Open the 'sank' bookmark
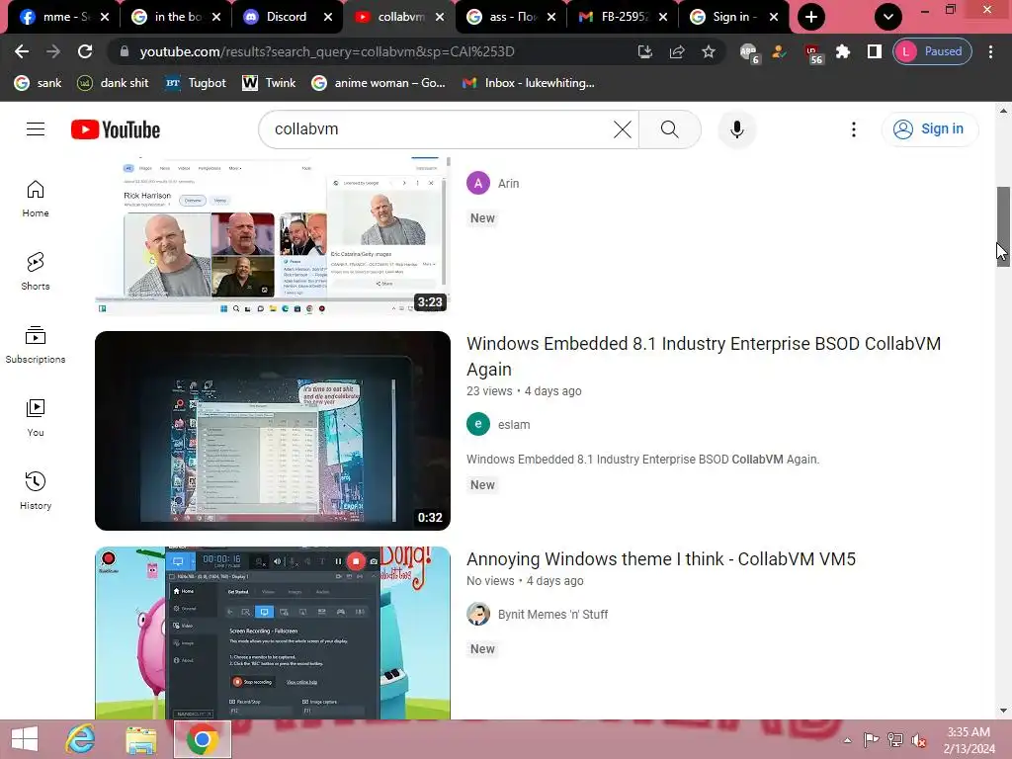Viewport: 1012px width, 759px height. point(39,83)
